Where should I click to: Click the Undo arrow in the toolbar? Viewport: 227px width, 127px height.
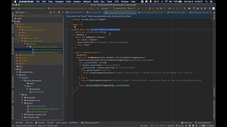185,8
